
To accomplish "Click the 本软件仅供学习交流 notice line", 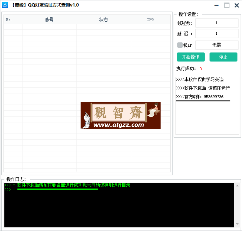I will (200, 79).
